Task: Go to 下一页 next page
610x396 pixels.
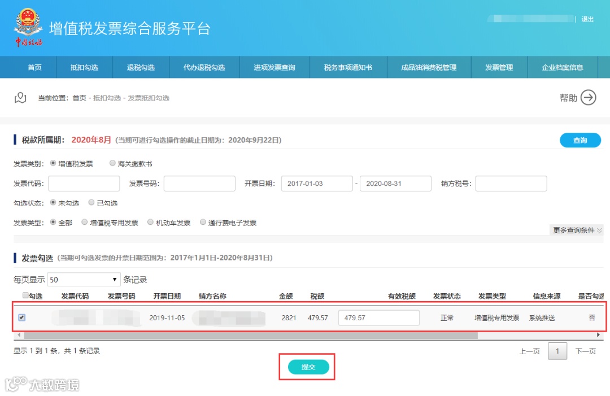Action: click(586, 351)
